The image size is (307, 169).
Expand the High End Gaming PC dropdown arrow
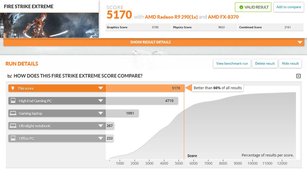(101, 101)
